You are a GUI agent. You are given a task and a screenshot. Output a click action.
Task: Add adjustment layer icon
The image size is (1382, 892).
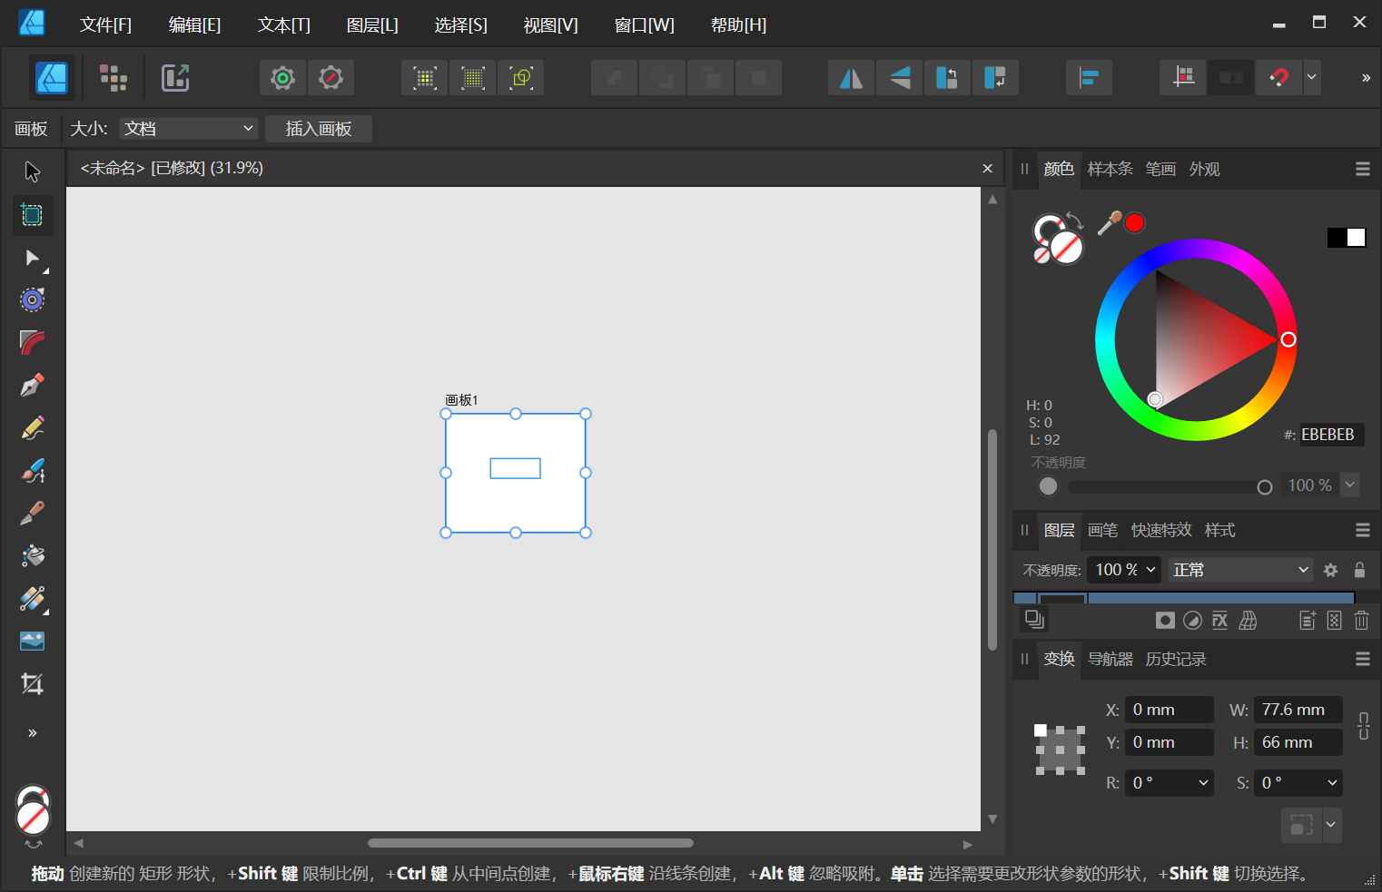point(1193,621)
